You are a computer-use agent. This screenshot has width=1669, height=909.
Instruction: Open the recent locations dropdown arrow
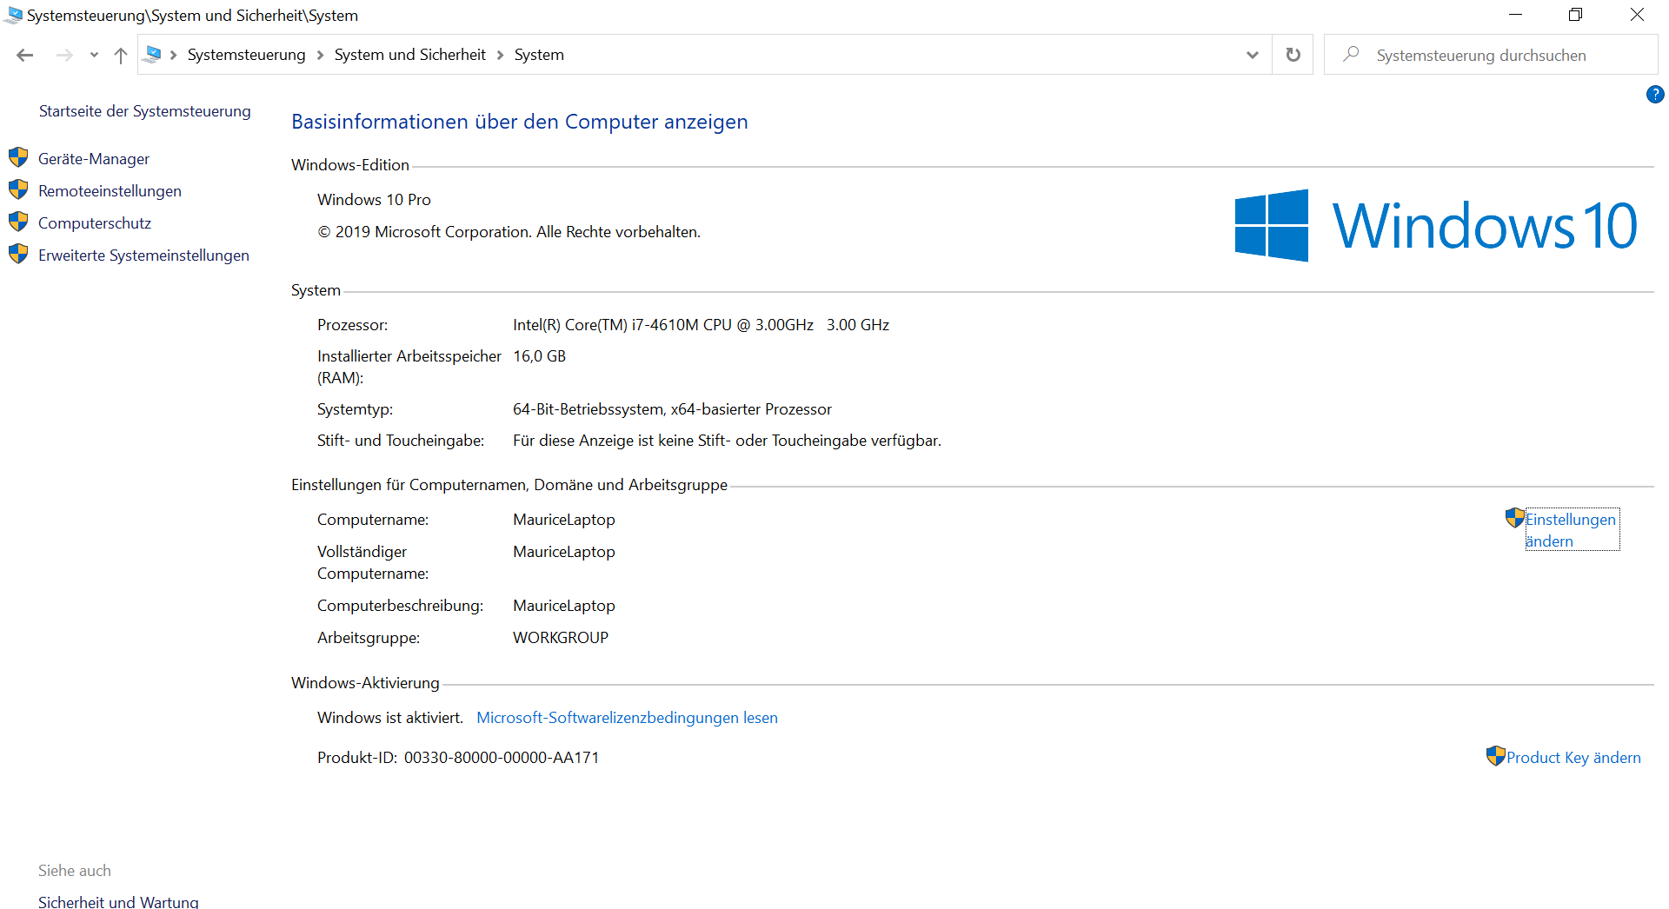click(x=94, y=55)
